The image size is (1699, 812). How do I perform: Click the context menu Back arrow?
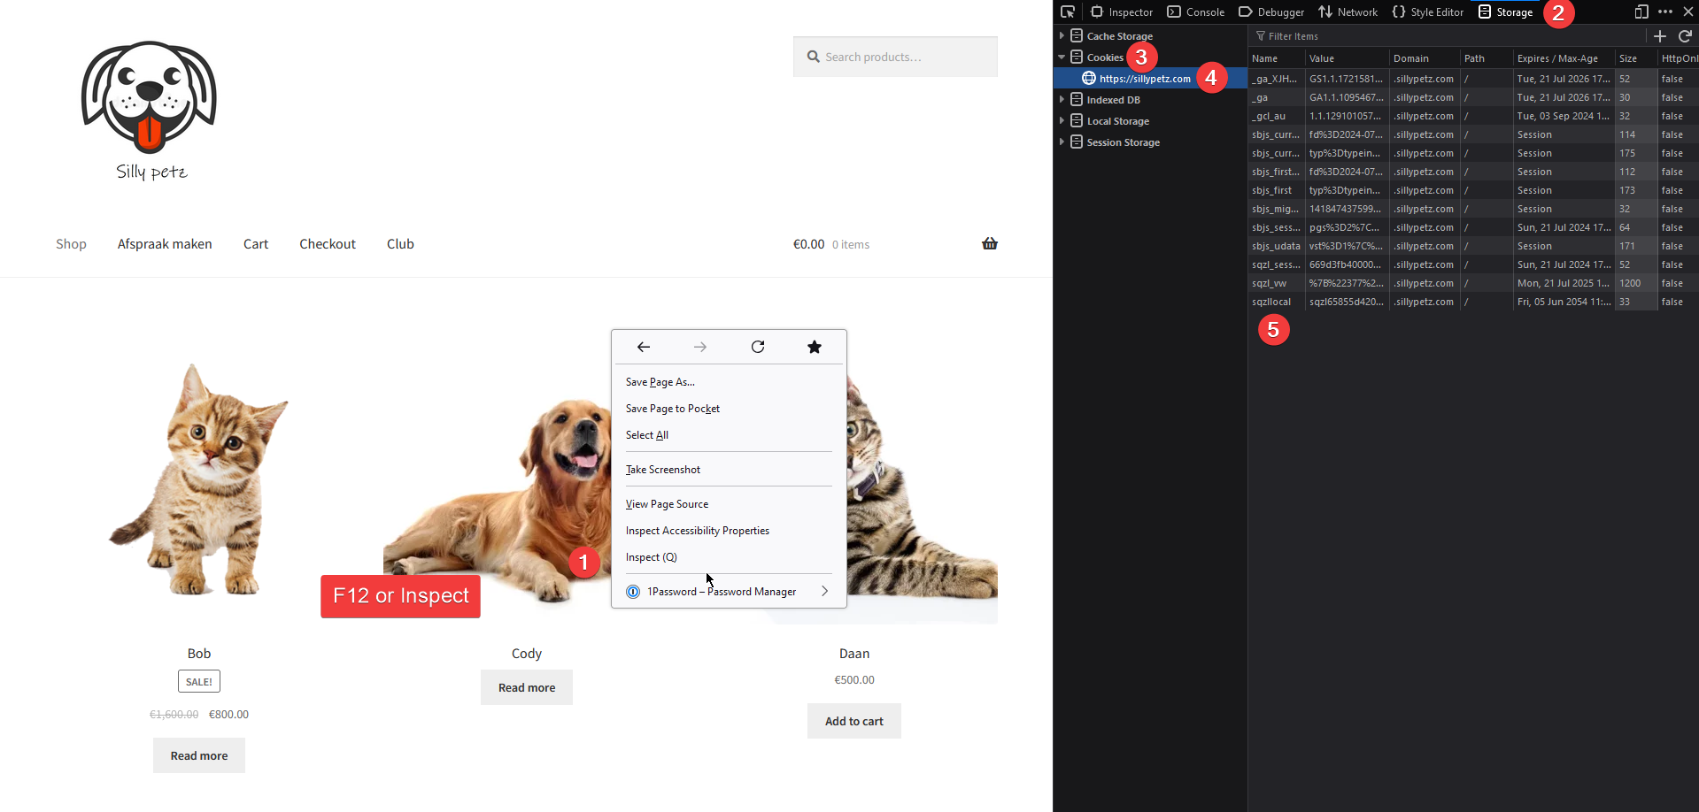click(644, 347)
